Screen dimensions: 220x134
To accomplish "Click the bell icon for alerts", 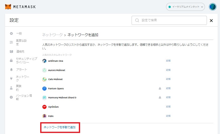I will (11, 70).
